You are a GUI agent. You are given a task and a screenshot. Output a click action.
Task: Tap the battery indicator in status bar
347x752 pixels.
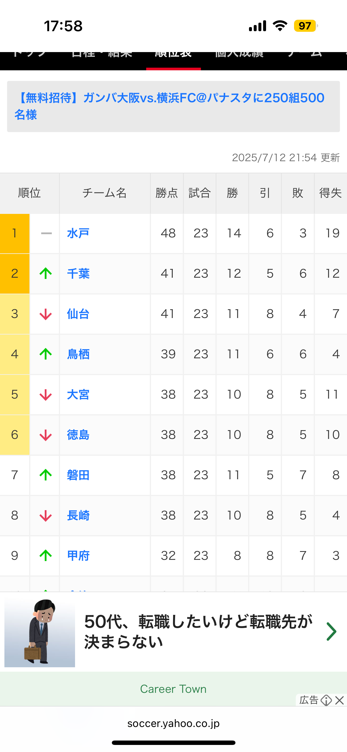click(x=305, y=26)
